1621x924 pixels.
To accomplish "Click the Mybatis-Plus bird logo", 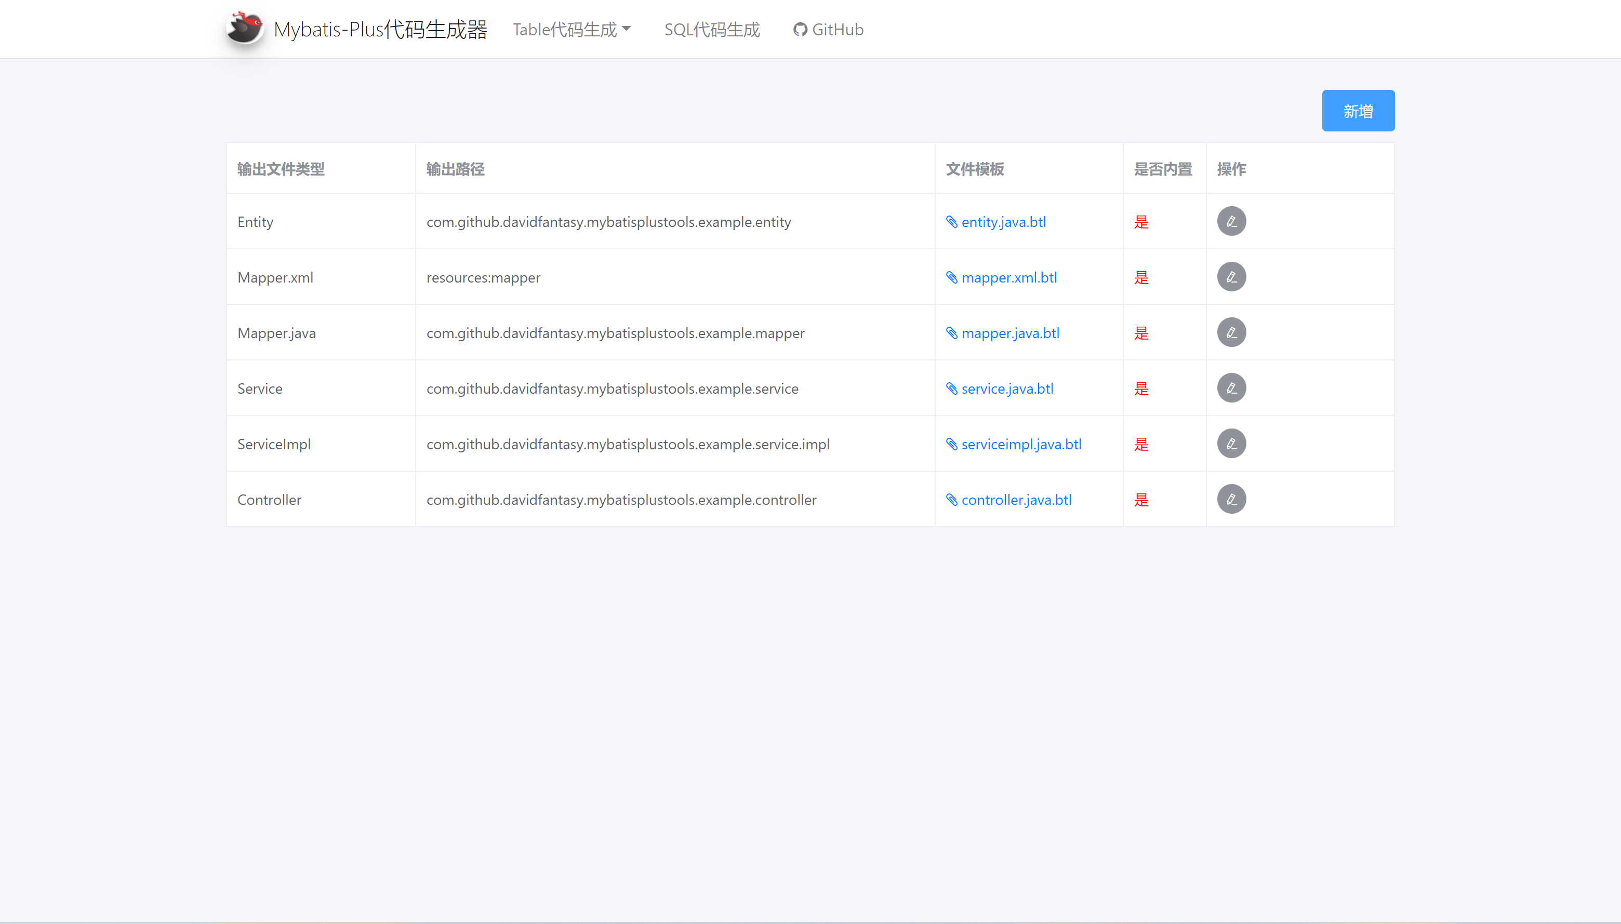I will 245,29.
